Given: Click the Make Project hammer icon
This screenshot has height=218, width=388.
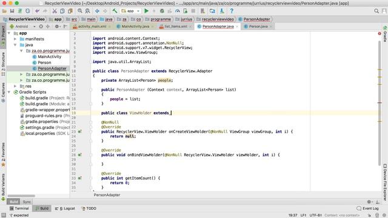Looking at the screenshot, I should click(x=115, y=11).
